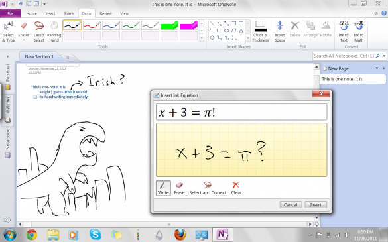The height and width of the screenshot is (242, 388).
Task: Collapse the page tabs pane
Action: 384,68
